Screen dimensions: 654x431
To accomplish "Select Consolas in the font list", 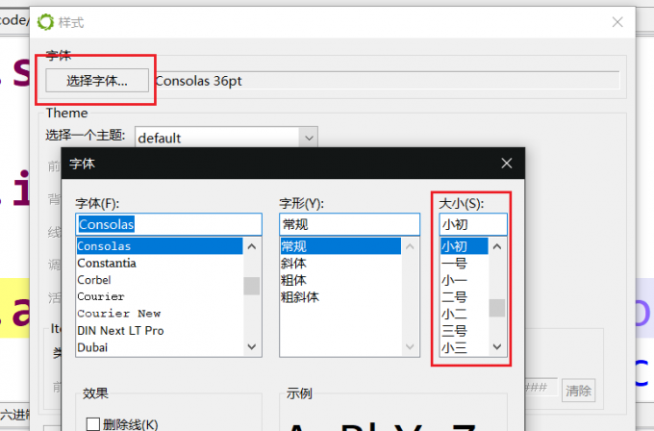I will point(160,246).
